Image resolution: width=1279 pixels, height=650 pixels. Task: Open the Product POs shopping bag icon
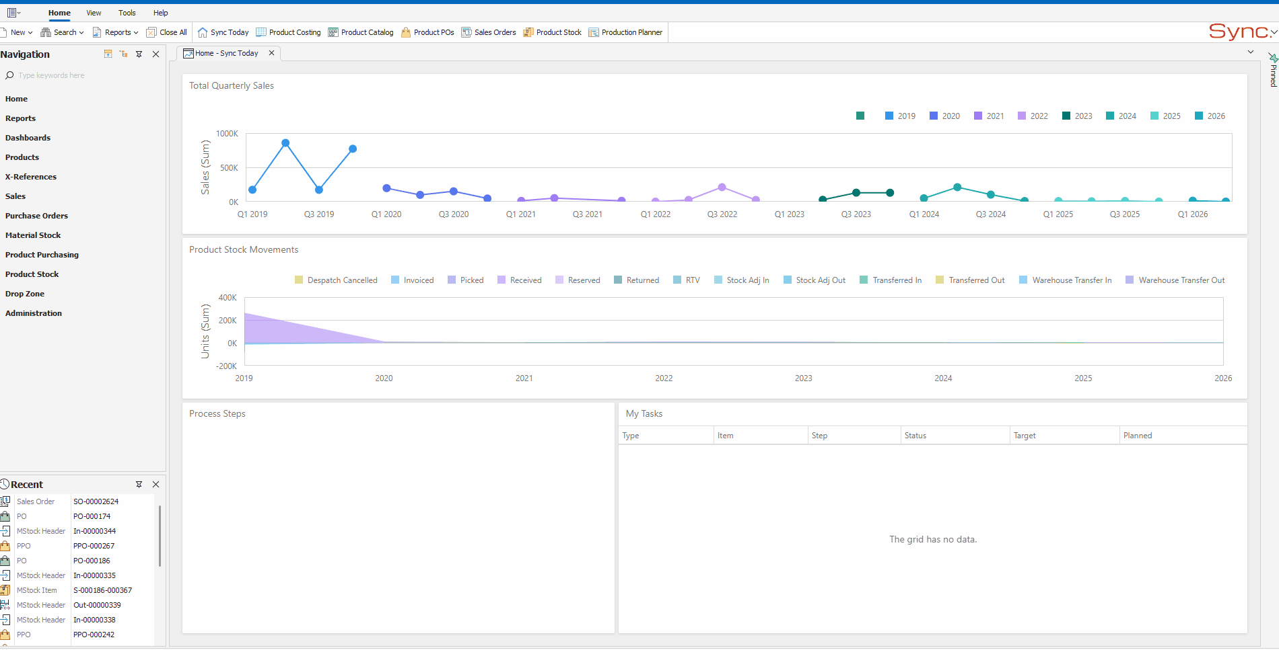coord(406,32)
